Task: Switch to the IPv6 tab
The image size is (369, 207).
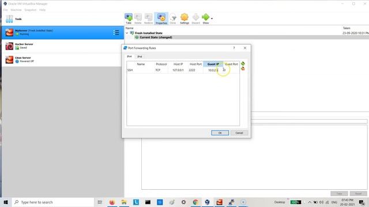Action: (140, 56)
